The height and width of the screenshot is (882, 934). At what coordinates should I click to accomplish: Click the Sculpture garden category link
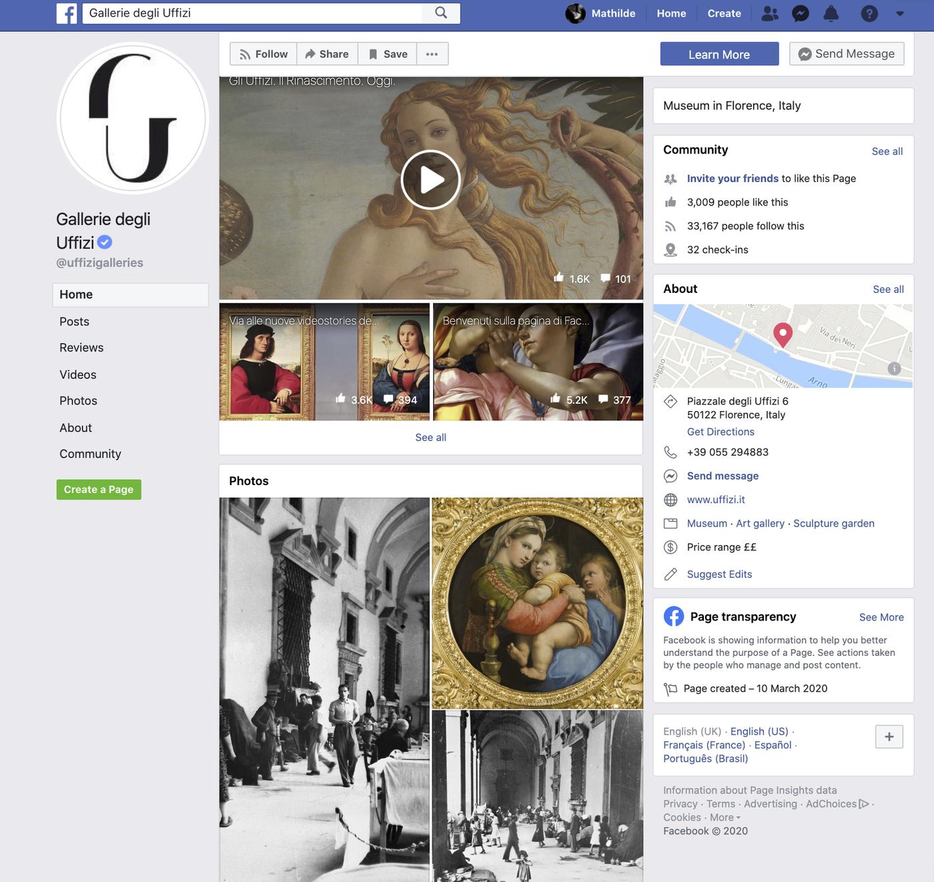tap(834, 524)
